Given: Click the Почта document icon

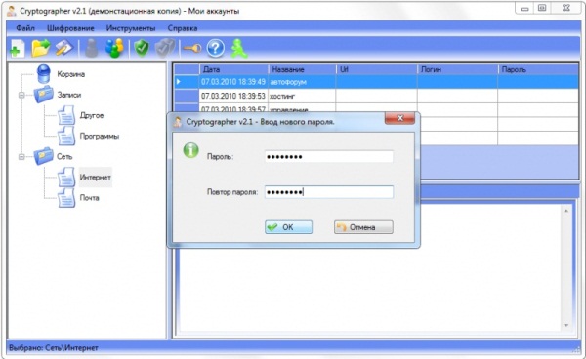Looking at the screenshot, I should pyautogui.click(x=66, y=197).
